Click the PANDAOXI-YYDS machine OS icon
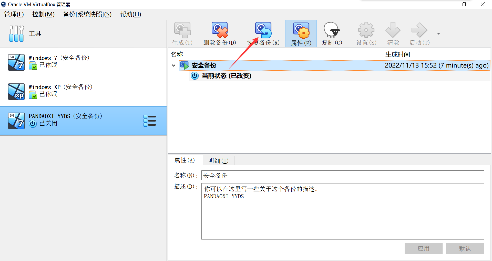This screenshot has height=261, width=492. (16, 121)
